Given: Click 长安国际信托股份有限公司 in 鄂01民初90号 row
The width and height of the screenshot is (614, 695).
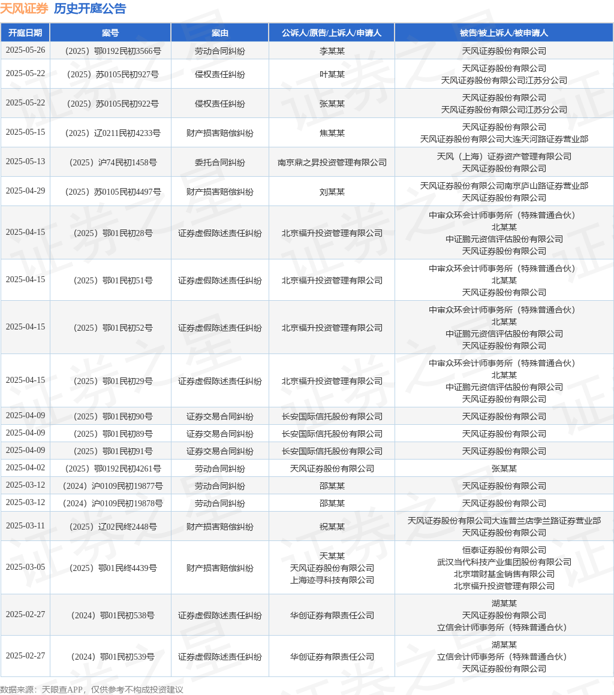Looking at the screenshot, I should pos(332,416).
